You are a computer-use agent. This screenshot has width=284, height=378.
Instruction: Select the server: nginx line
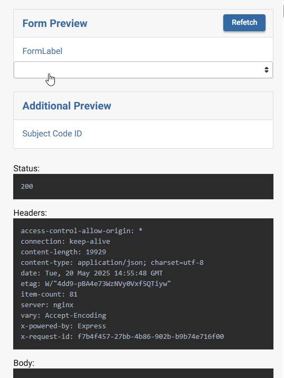(47, 305)
